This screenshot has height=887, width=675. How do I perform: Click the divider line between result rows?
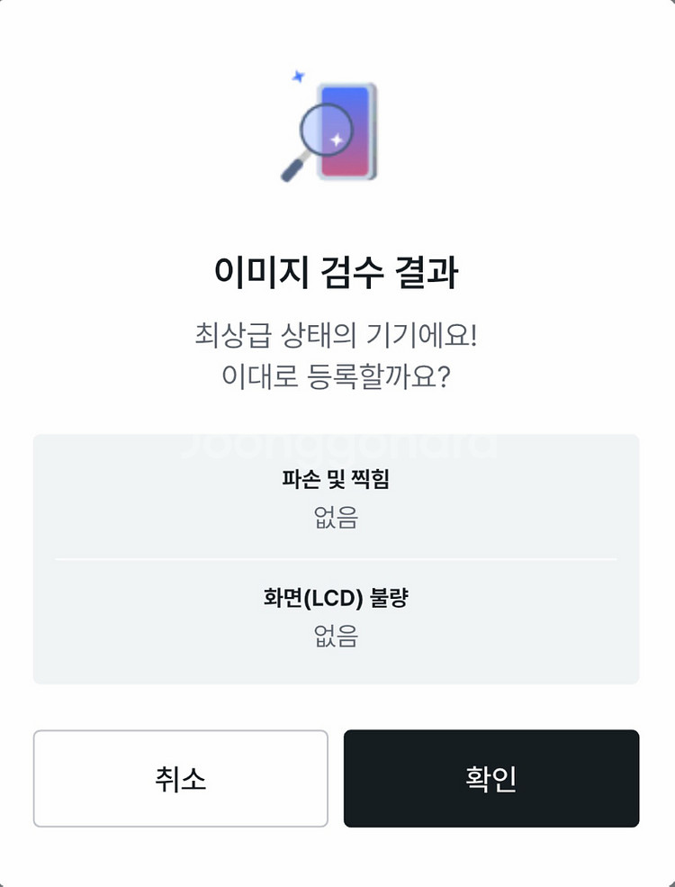click(336, 558)
